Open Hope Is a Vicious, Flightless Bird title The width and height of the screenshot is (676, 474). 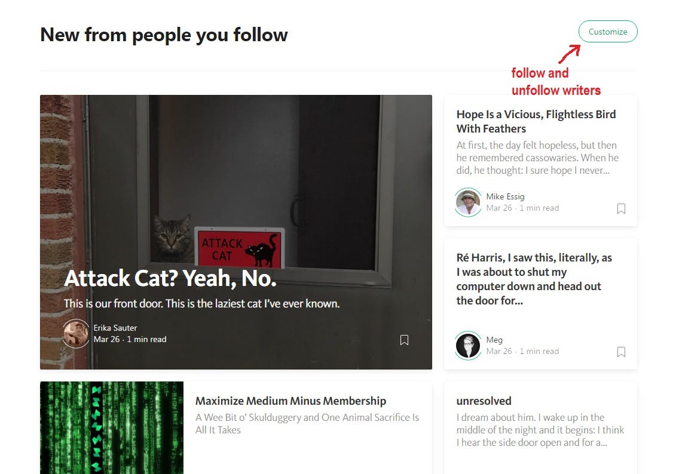coord(536,121)
